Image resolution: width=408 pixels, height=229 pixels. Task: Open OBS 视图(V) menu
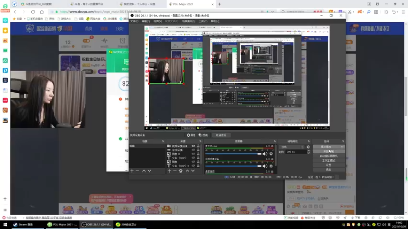158,21
